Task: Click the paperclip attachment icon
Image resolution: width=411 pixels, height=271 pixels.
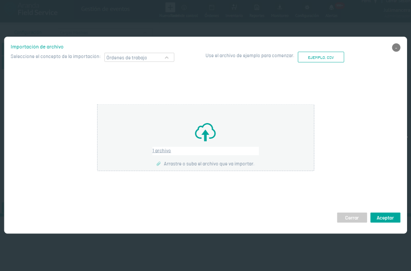Action: click(x=158, y=164)
